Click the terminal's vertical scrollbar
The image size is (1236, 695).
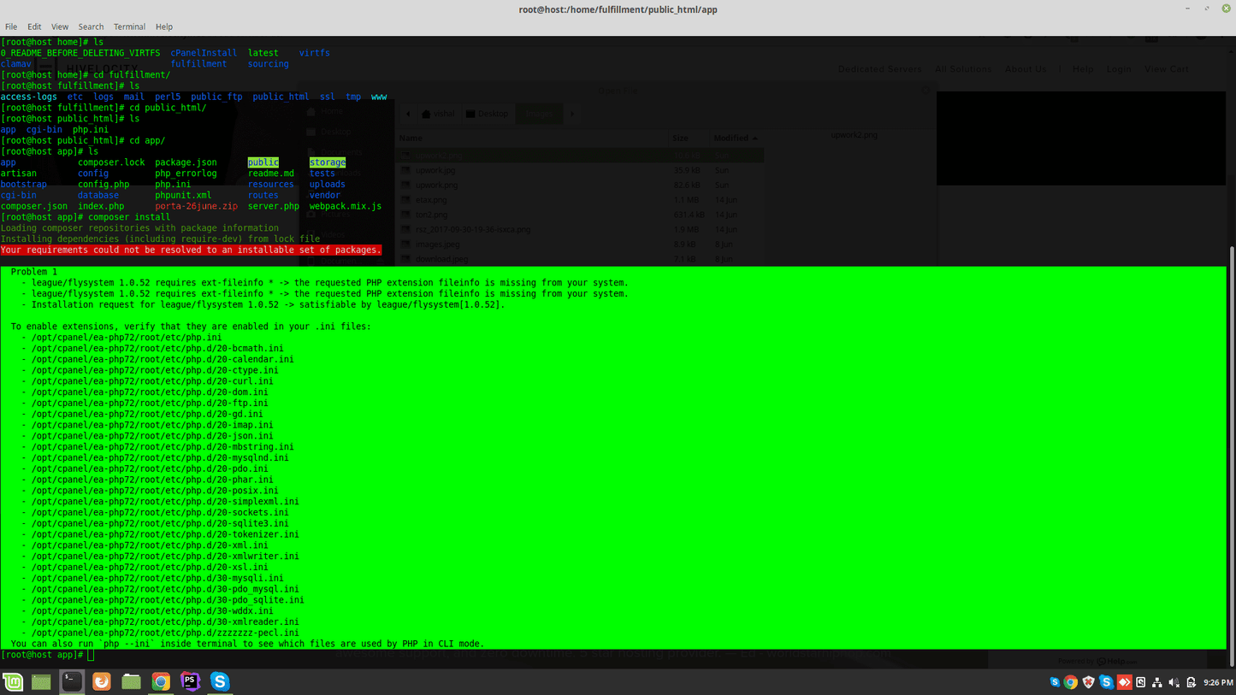tap(1231, 445)
